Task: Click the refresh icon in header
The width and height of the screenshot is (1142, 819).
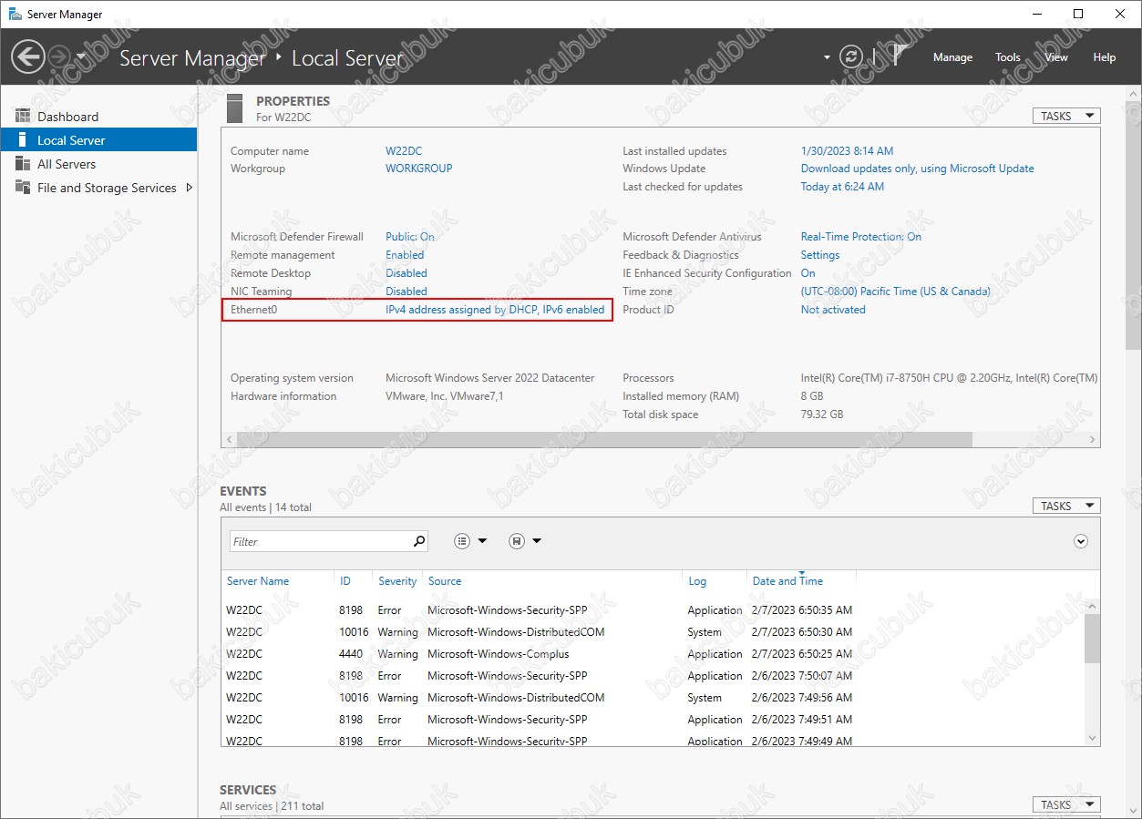Action: pos(851,56)
